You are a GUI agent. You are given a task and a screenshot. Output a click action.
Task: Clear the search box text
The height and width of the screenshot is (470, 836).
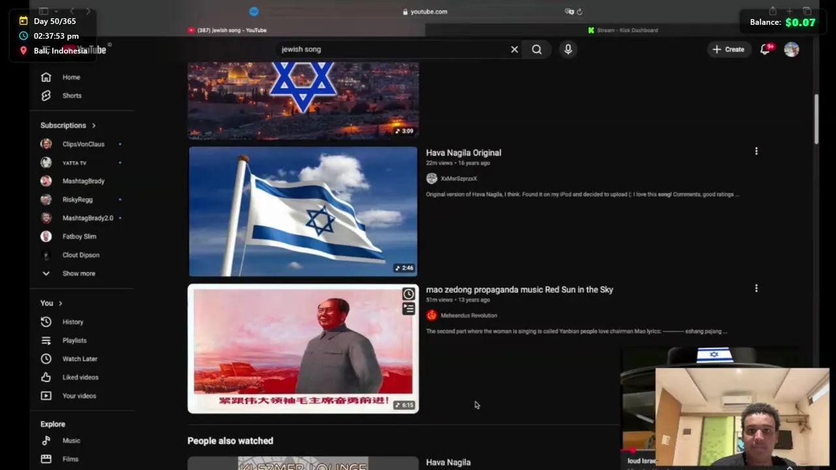[x=515, y=49]
